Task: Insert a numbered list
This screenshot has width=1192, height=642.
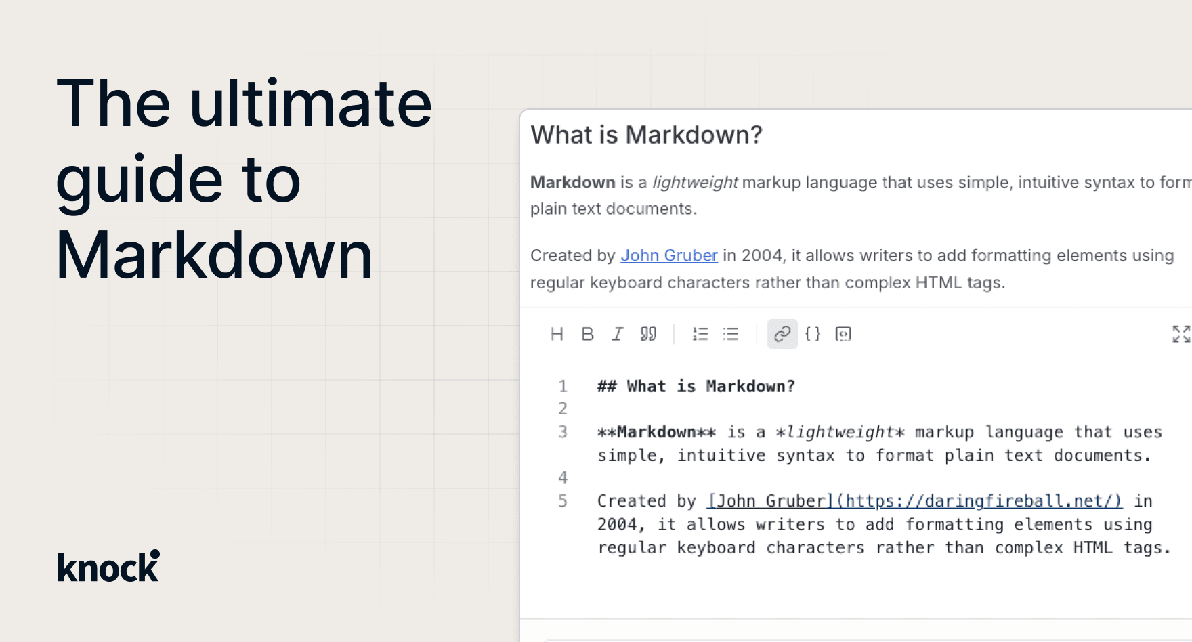Action: pyautogui.click(x=700, y=334)
